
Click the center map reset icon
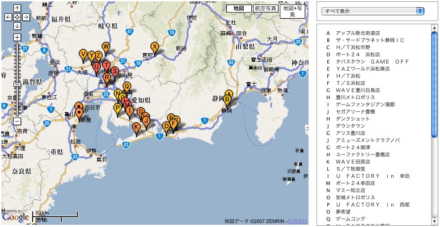[x=17, y=17]
